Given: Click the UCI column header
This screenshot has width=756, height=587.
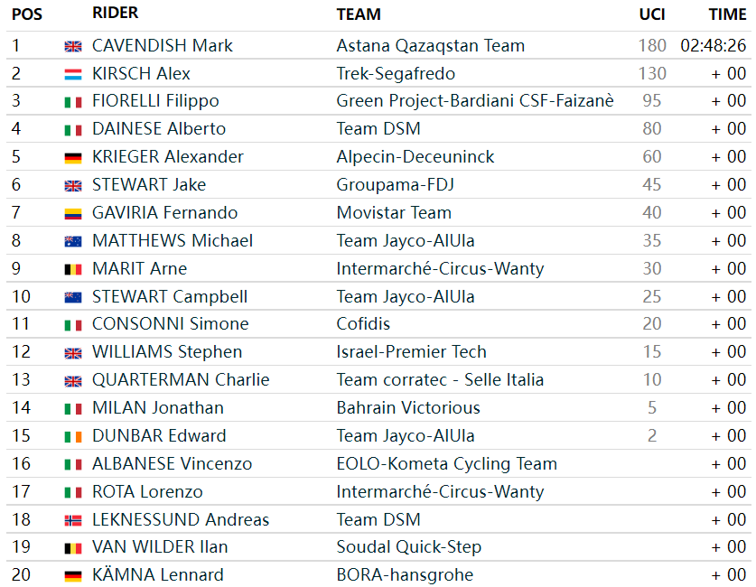Looking at the screenshot, I should tap(652, 14).
